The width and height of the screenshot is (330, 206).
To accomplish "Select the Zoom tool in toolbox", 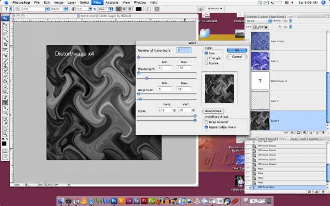I will (5, 134).
